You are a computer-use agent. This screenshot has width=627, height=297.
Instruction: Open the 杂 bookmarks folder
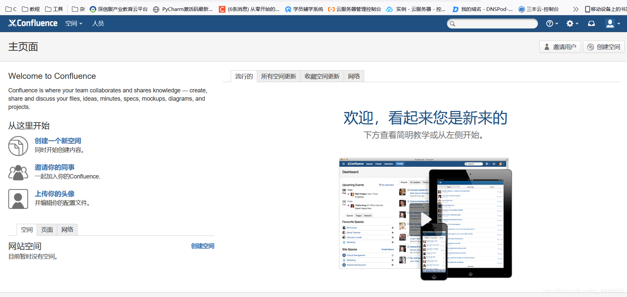click(x=78, y=9)
